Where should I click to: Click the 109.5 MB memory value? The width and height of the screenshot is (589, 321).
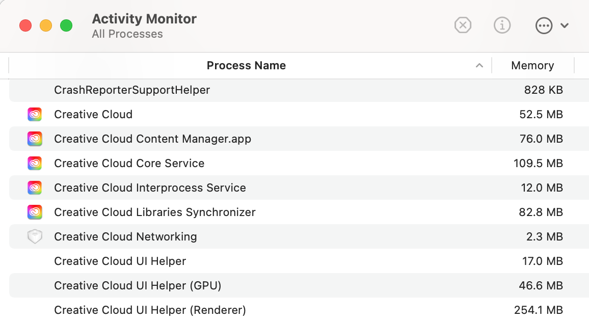click(x=538, y=164)
